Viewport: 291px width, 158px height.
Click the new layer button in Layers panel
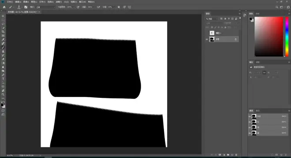coord(232,154)
